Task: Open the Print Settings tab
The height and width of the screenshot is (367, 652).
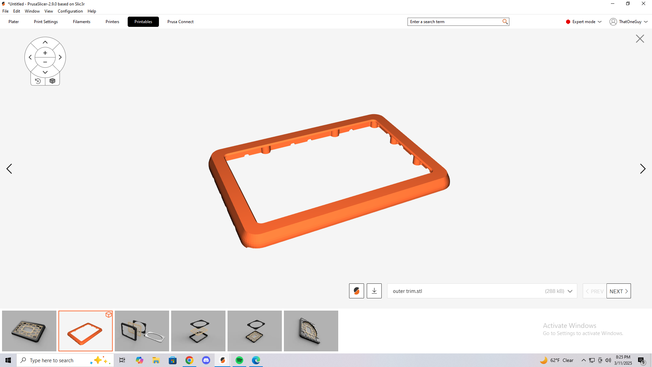Action: [46, 22]
